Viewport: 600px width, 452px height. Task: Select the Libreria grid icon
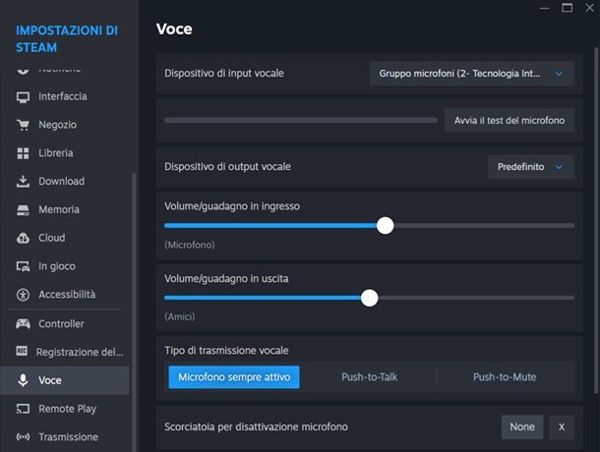[x=23, y=153]
